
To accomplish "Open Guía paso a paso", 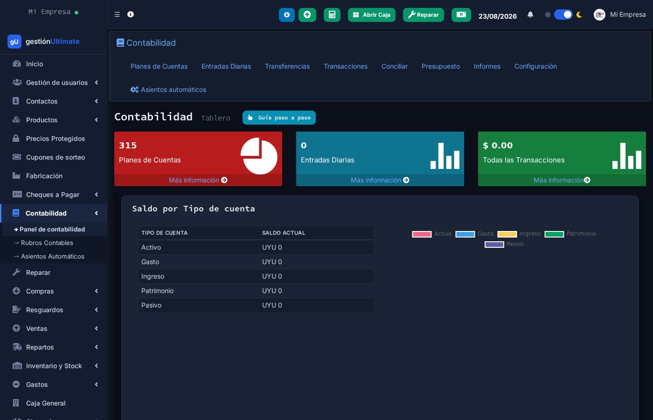I will click(279, 118).
